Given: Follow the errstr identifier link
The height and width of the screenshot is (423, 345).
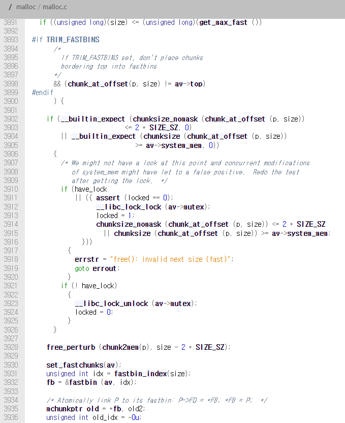Looking at the screenshot, I should coord(87,259).
